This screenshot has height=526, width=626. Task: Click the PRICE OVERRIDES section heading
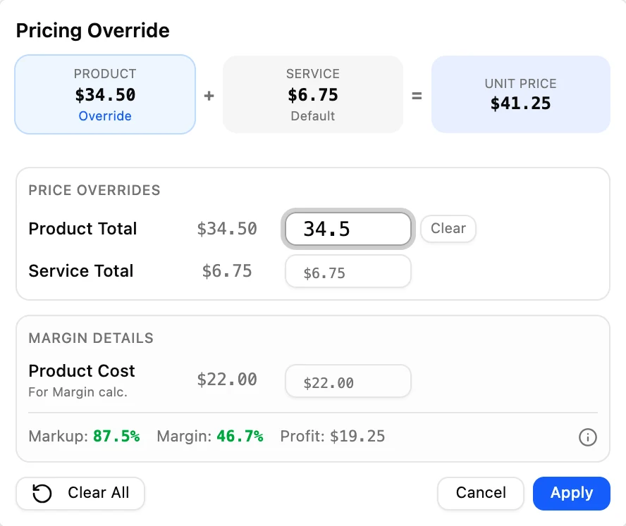pyautogui.click(x=94, y=190)
